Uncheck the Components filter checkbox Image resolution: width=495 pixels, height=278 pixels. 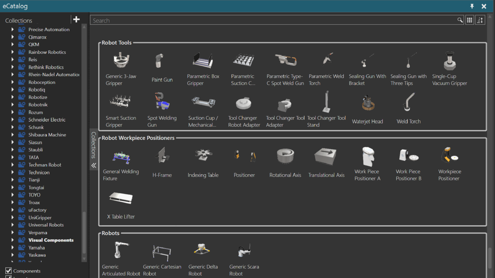coord(8,271)
